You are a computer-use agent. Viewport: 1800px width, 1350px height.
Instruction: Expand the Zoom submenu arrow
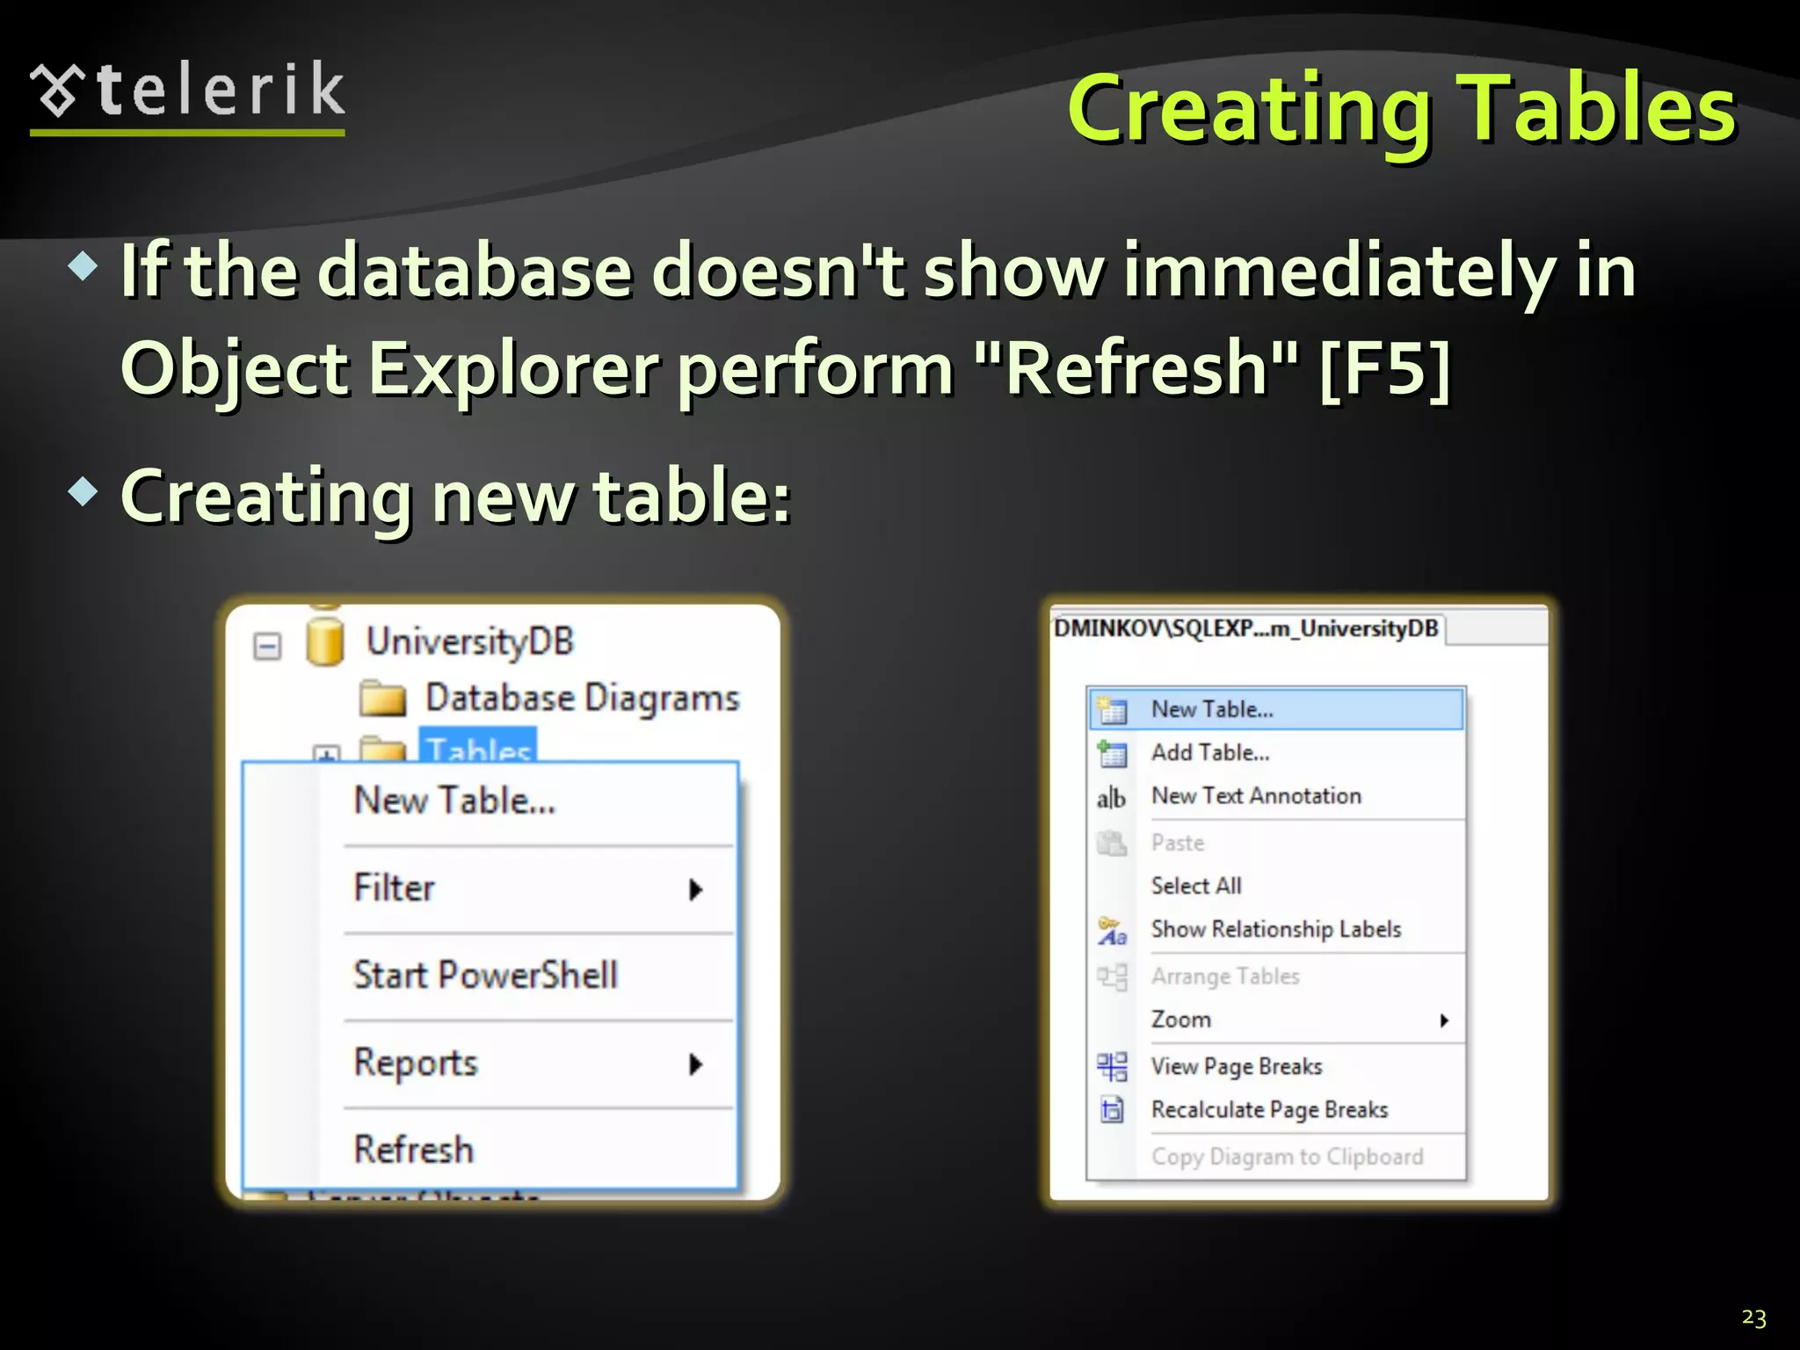tap(1444, 1020)
